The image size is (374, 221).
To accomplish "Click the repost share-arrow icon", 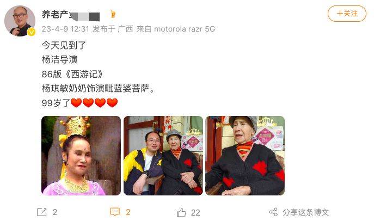I will coord(42,212).
